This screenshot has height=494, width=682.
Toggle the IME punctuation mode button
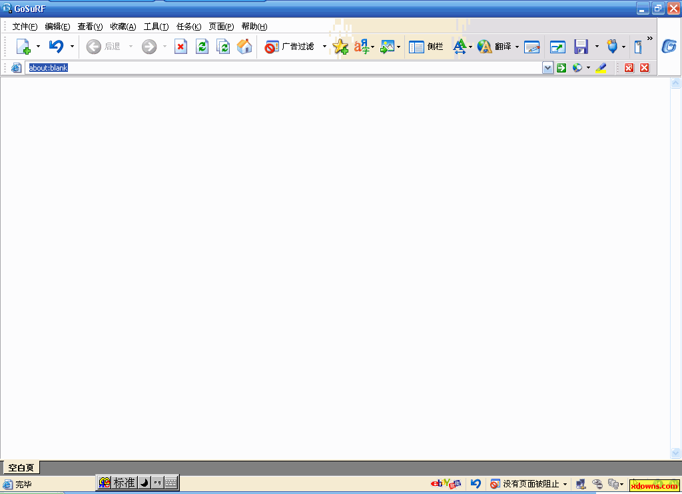(157, 483)
